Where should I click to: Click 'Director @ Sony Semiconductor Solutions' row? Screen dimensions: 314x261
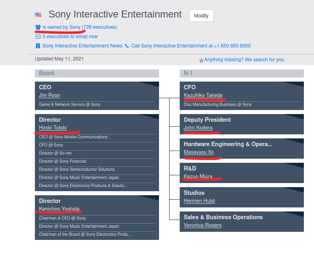(97, 169)
